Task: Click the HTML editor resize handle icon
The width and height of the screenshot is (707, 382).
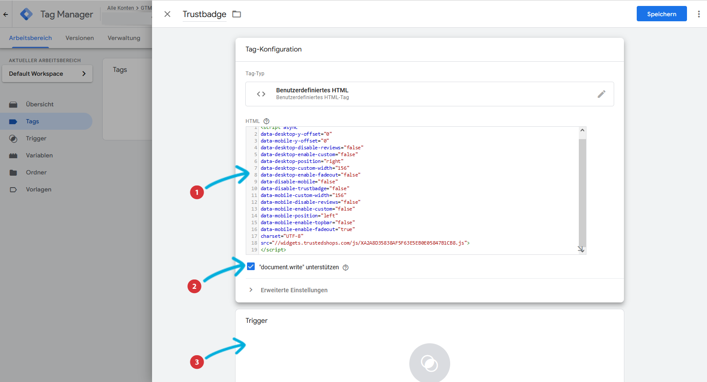Action: (581, 249)
